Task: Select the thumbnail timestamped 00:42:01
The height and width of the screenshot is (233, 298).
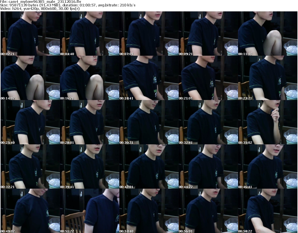Action: [149, 167]
